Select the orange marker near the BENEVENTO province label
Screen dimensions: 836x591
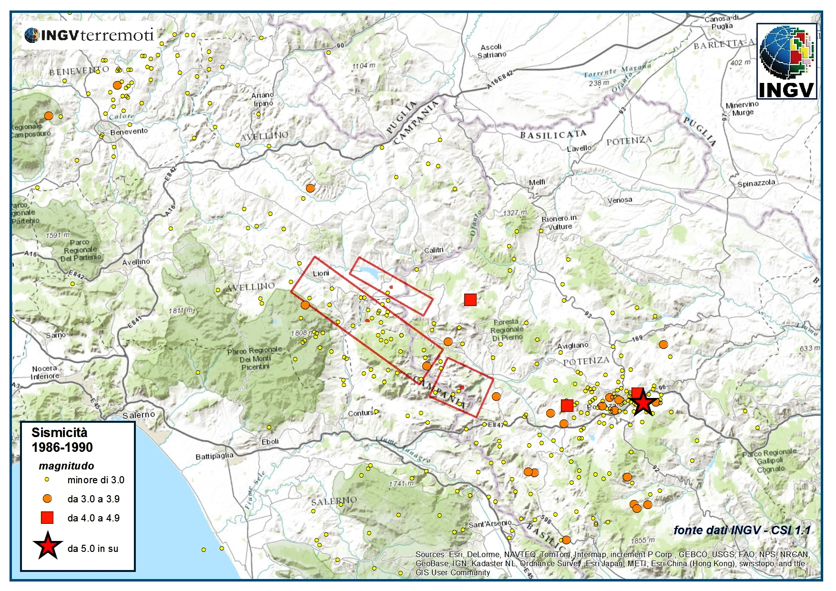click(x=117, y=85)
